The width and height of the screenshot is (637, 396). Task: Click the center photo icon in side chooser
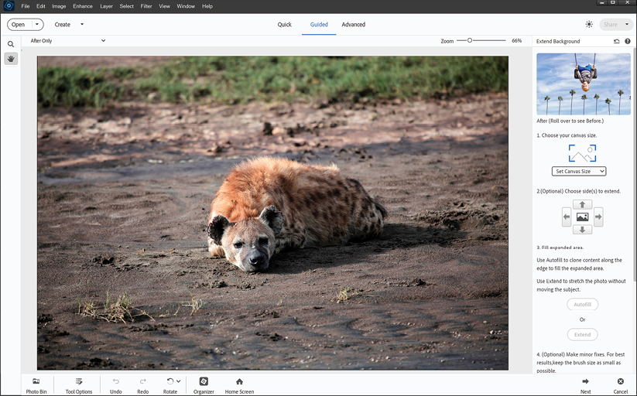click(582, 217)
